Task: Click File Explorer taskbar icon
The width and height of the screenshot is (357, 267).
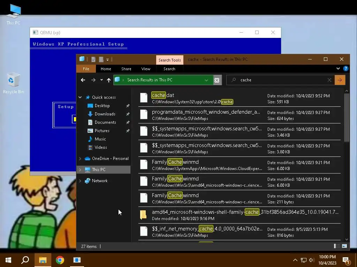Action: coord(43,260)
